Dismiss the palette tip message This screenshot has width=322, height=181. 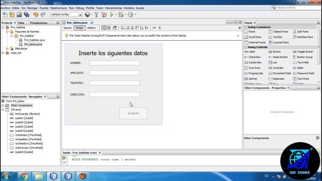[238, 36]
